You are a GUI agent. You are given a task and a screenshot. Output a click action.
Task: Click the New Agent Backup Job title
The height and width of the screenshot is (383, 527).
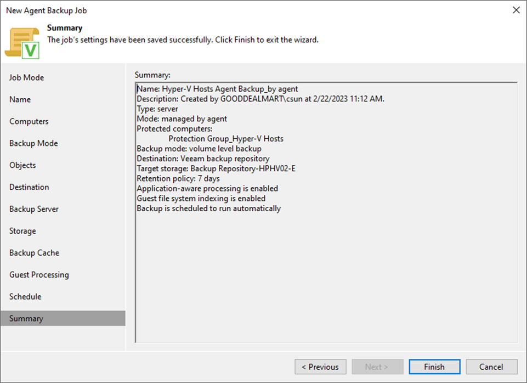coord(47,10)
